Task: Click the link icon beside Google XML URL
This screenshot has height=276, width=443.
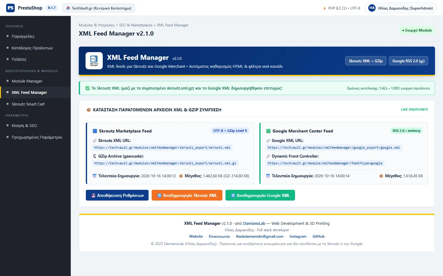Action: tap(268, 141)
